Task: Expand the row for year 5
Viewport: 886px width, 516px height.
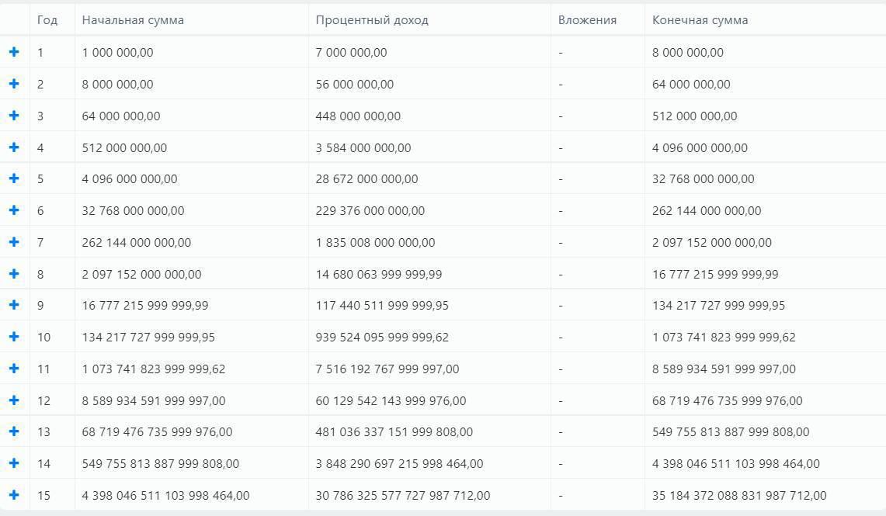Action: coord(14,178)
